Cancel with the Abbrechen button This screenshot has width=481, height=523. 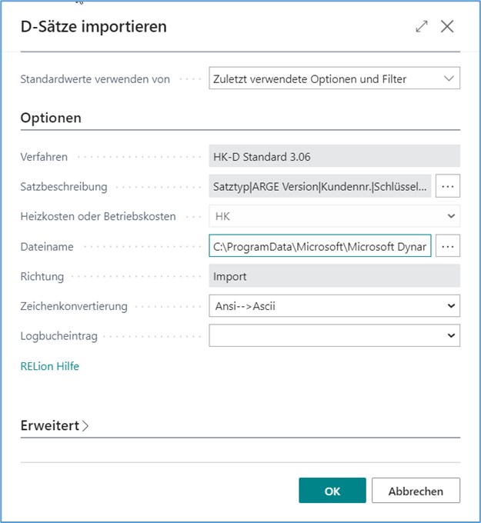pyautogui.click(x=416, y=491)
